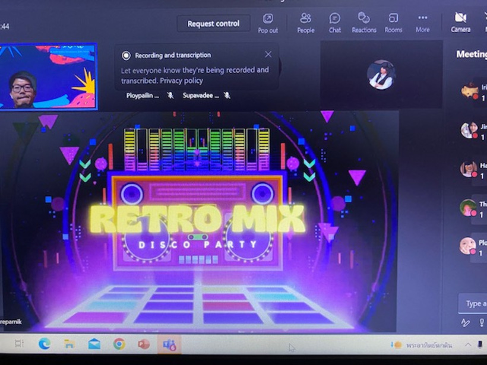Open the breakout Rooms panel
The width and height of the screenshot is (487, 365).
tap(393, 23)
